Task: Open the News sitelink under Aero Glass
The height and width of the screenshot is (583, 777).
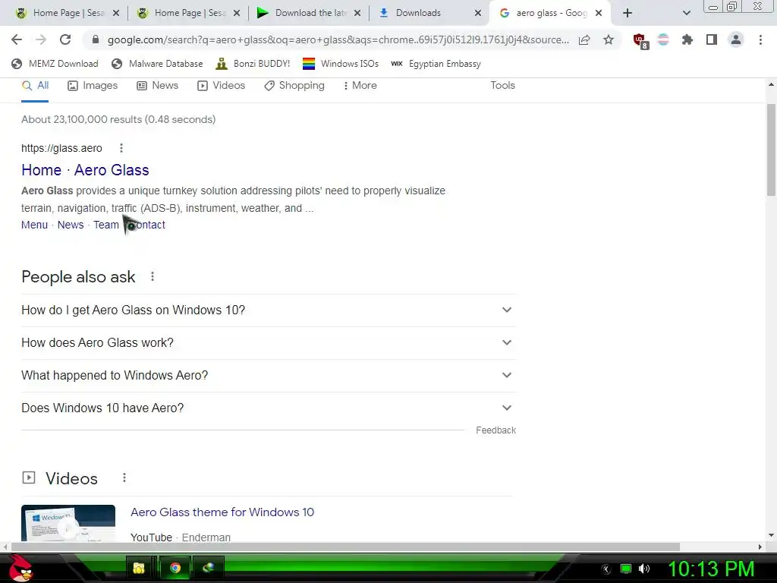Action: 71,225
